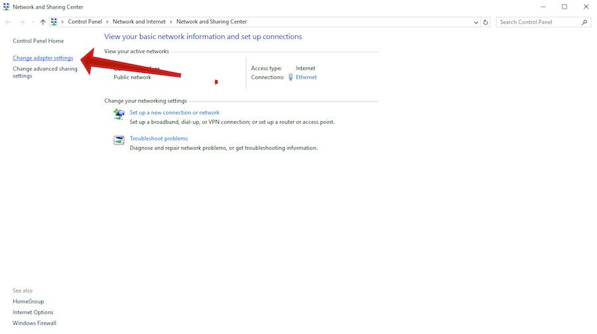
Task: Open Troubleshoot problems link
Action: tap(159, 139)
